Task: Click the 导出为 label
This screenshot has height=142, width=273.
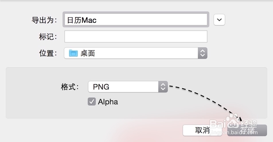Action: [44, 20]
